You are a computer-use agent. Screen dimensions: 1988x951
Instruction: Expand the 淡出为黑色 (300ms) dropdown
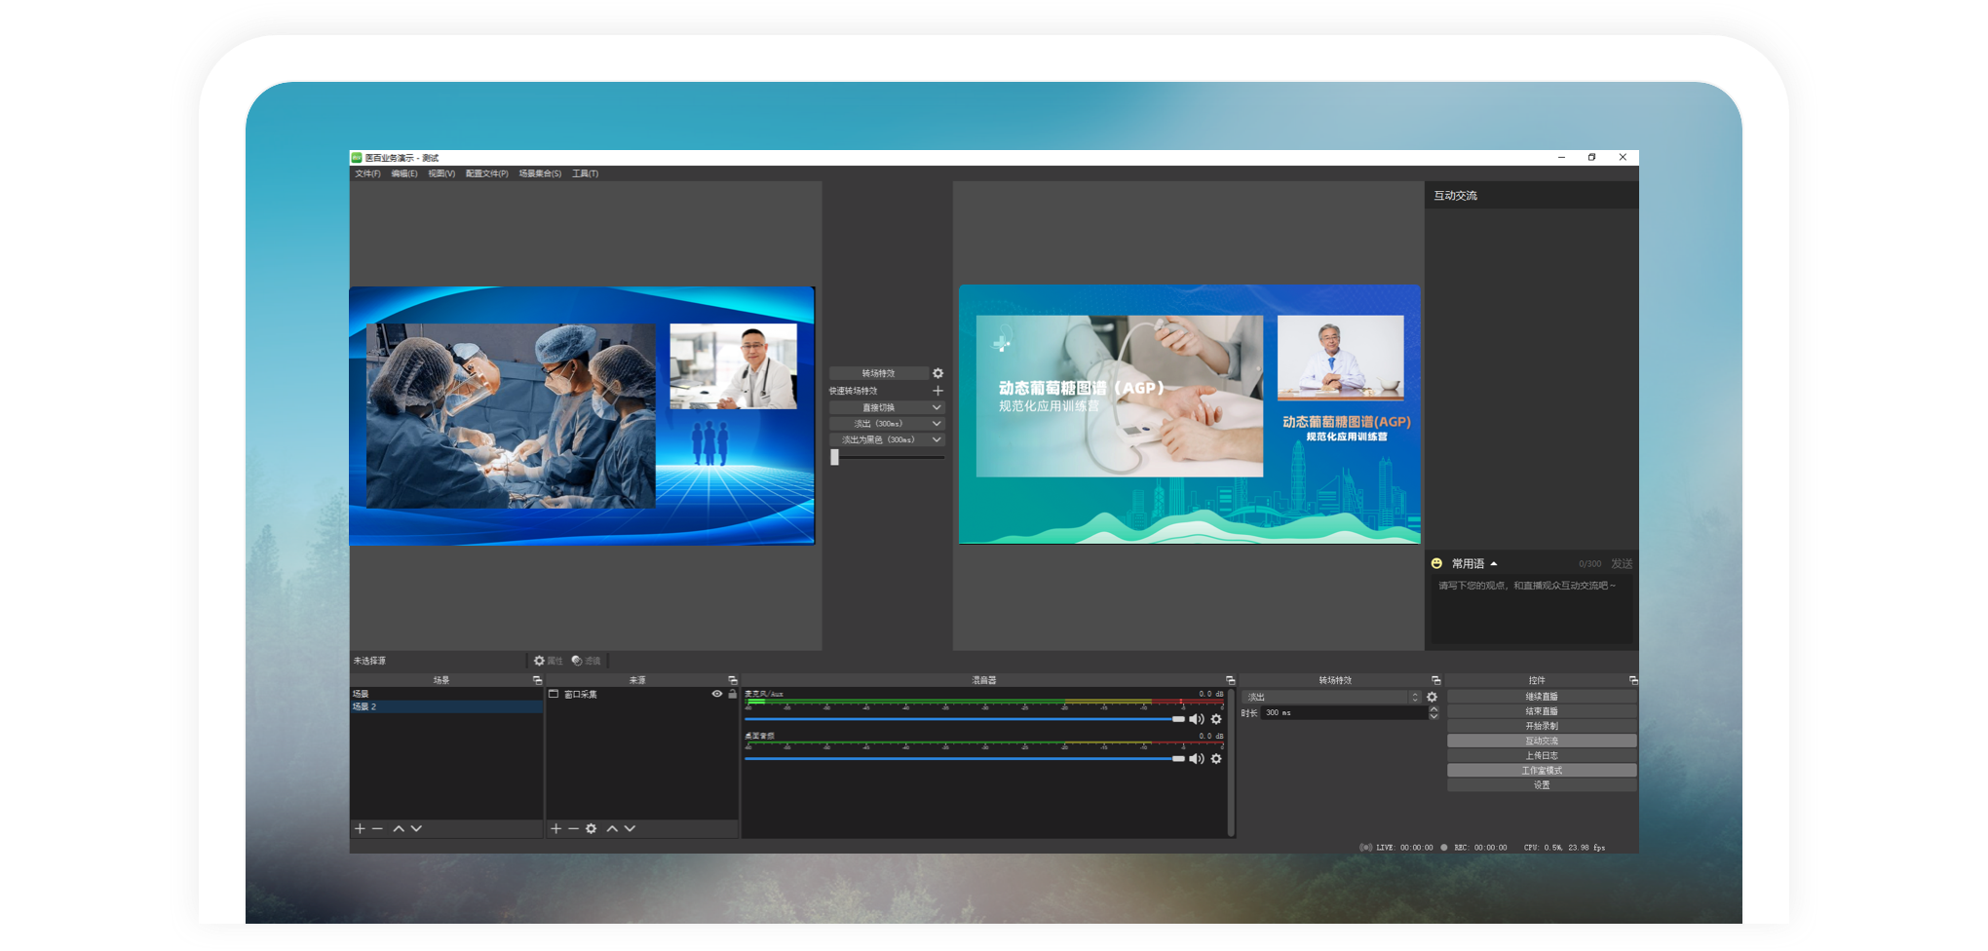(x=887, y=439)
